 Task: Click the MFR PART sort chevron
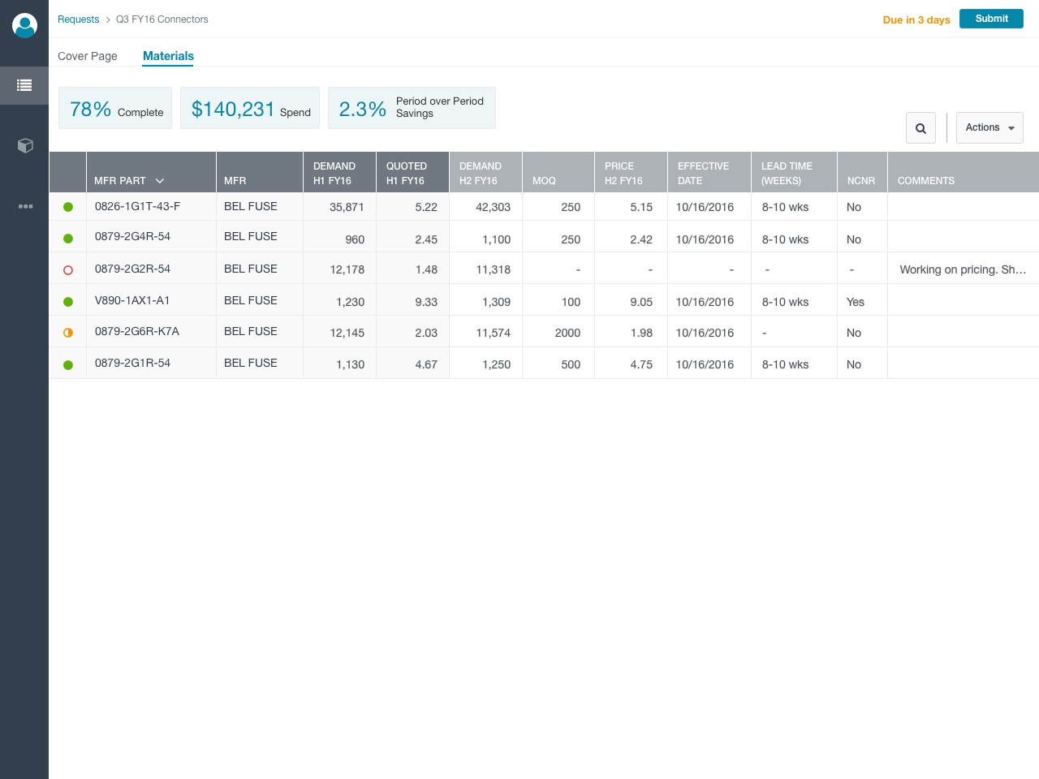pos(160,181)
